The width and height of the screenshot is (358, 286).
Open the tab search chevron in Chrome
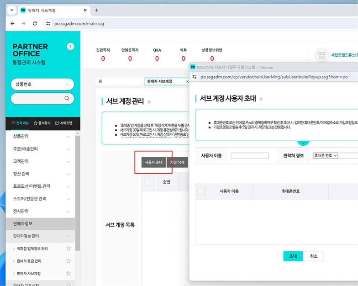pyautogui.click(x=12, y=10)
